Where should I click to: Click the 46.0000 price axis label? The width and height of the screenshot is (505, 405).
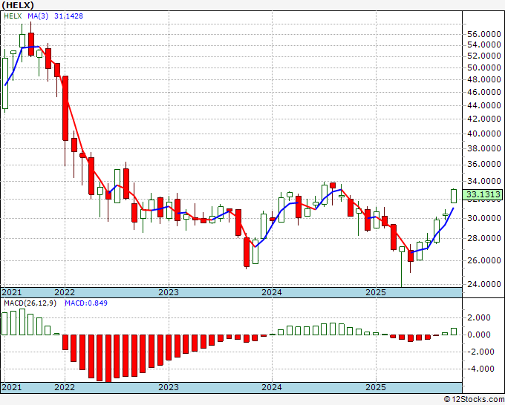(483, 92)
